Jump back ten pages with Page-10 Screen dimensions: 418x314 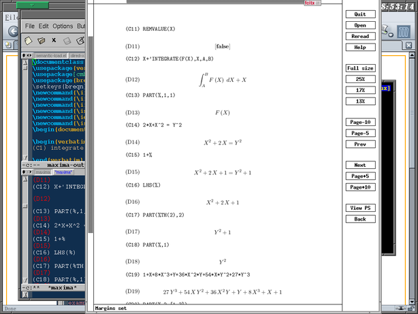click(360, 122)
